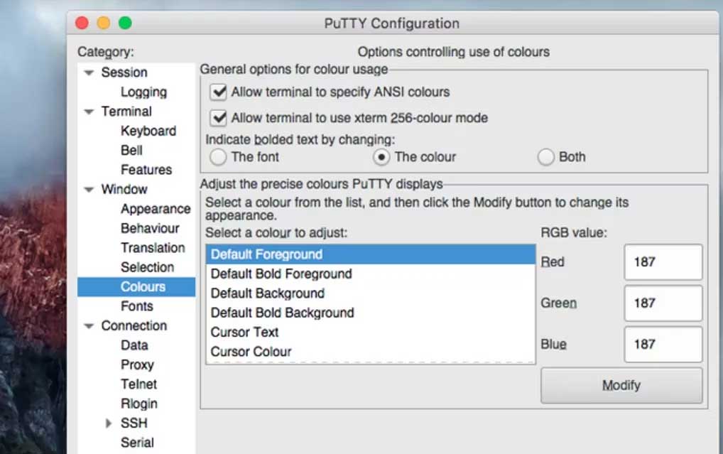
Task: Select 'Cursor Colour' in the colour list
Action: [x=251, y=351]
